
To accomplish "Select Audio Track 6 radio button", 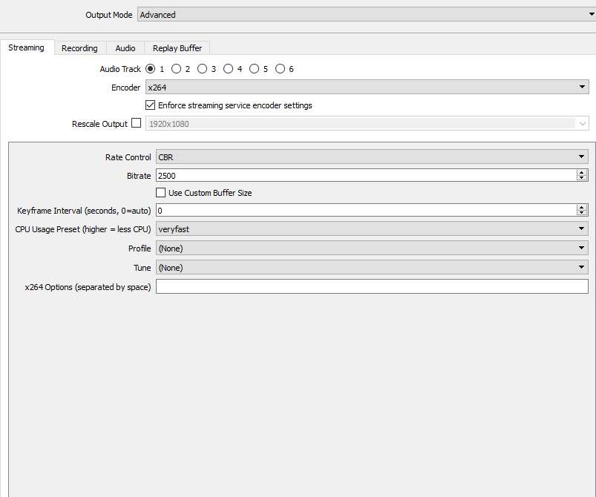I will pos(280,69).
